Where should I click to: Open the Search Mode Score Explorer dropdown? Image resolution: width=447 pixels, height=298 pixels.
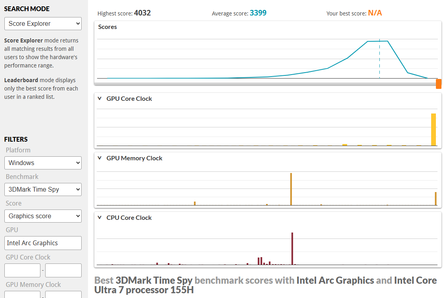click(x=43, y=24)
